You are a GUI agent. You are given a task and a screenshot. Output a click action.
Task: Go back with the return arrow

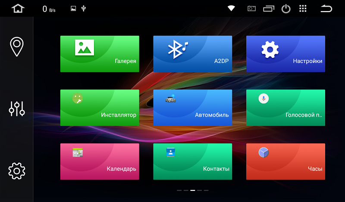coord(326,9)
